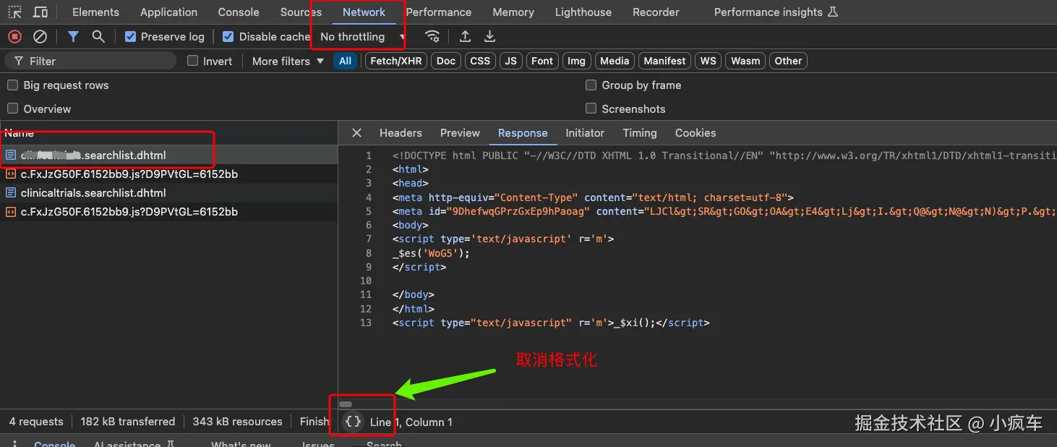
Task: Click the '4 requests' status text
Action: 36,422
